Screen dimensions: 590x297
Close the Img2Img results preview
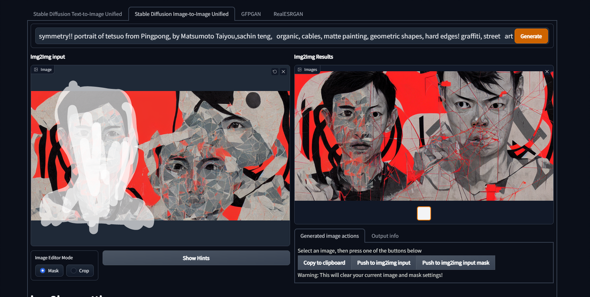(547, 71)
